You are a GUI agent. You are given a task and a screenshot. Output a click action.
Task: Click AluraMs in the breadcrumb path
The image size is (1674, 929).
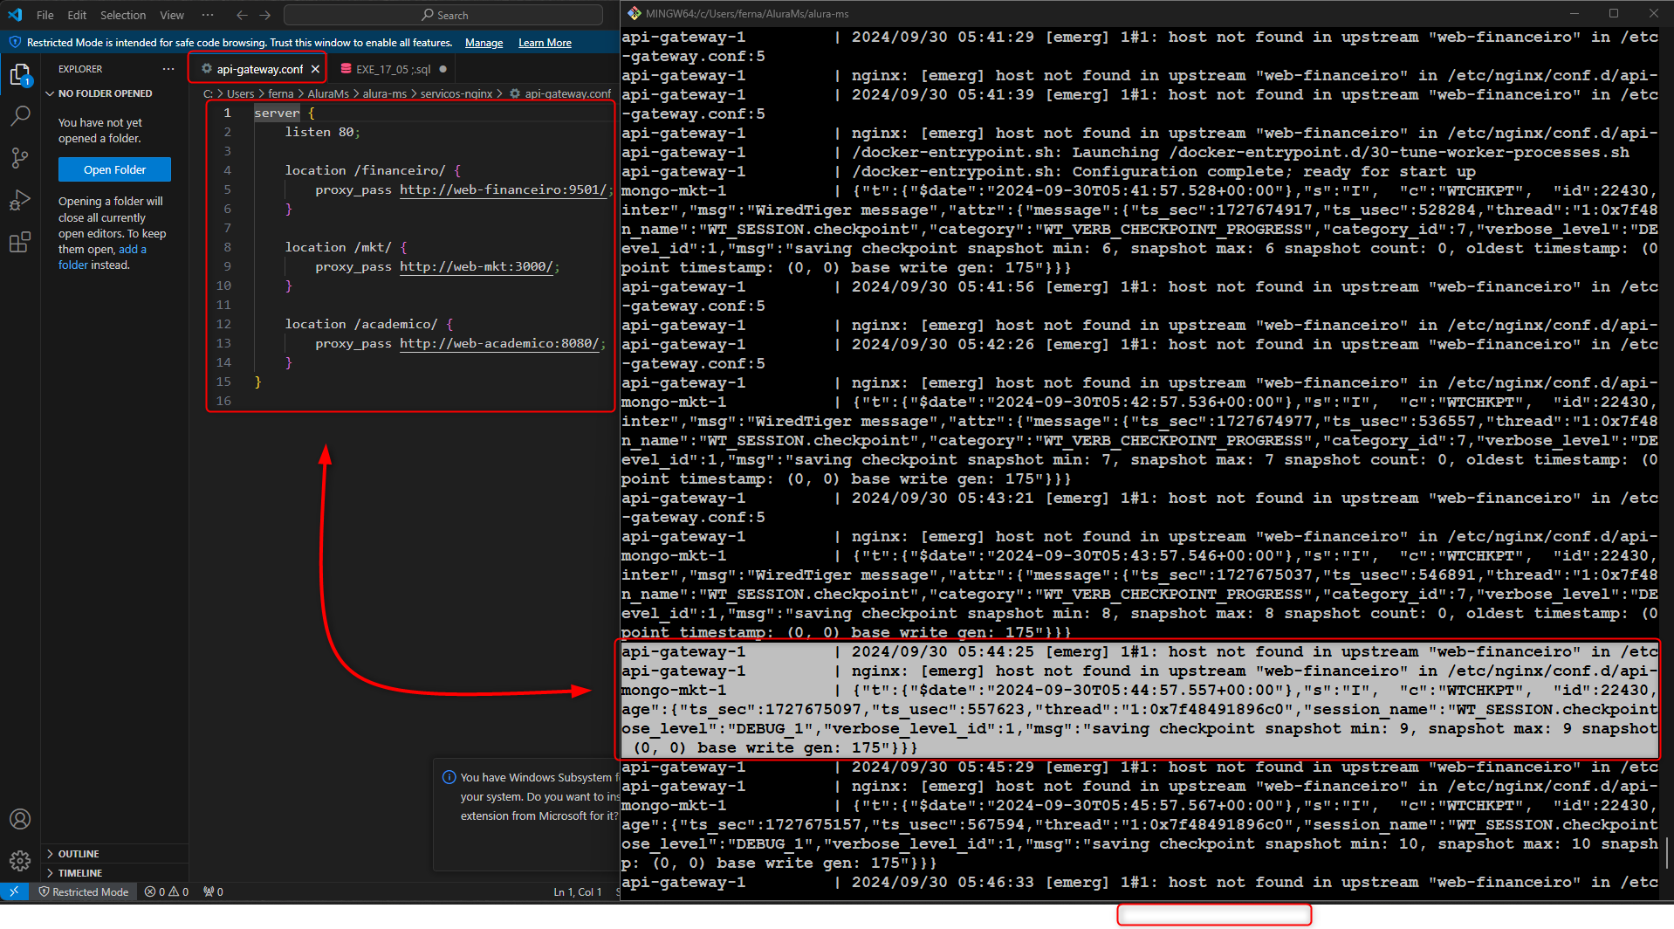(327, 93)
